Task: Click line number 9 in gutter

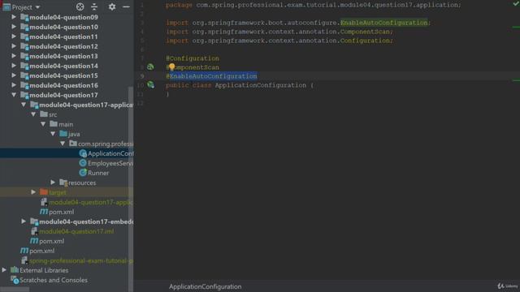Action: [142, 76]
